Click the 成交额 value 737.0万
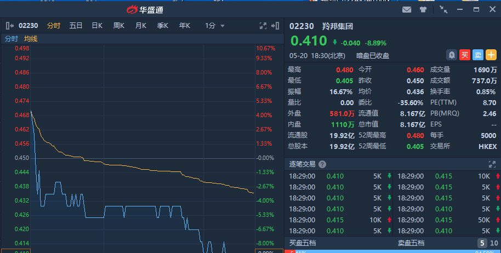Image resolution: width=501 pixels, height=253 pixels. pyautogui.click(x=484, y=81)
